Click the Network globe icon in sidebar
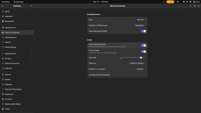The height and width of the screenshot is (113, 201). point(3,16)
